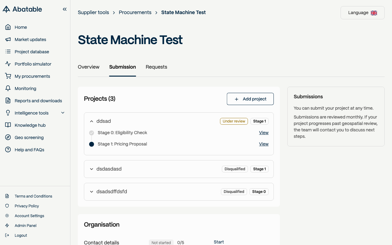Click the Home house icon
The height and width of the screenshot is (245, 392).
8,27
